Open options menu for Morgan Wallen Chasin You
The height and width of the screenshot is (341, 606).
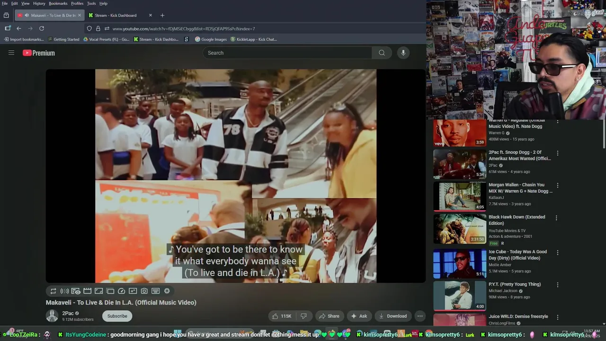coord(557,185)
